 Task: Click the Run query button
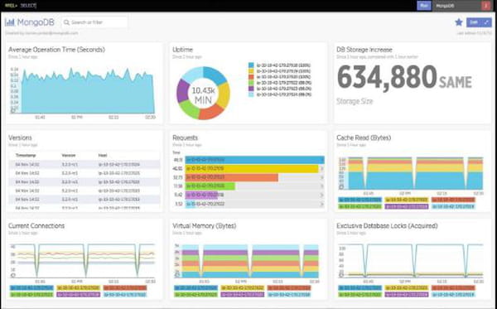[424, 6]
